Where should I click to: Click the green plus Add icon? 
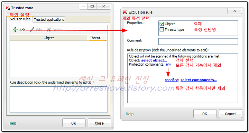tap(15, 29)
